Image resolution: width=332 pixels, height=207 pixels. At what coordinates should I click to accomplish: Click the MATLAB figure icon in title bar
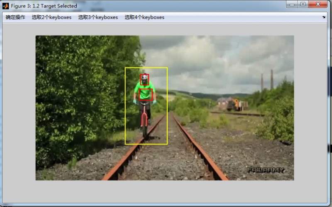click(6, 6)
